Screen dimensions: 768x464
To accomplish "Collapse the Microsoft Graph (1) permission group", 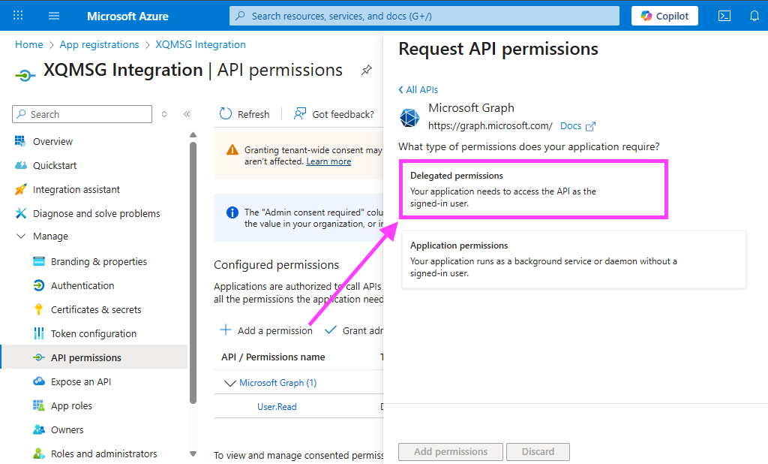I will (x=229, y=383).
